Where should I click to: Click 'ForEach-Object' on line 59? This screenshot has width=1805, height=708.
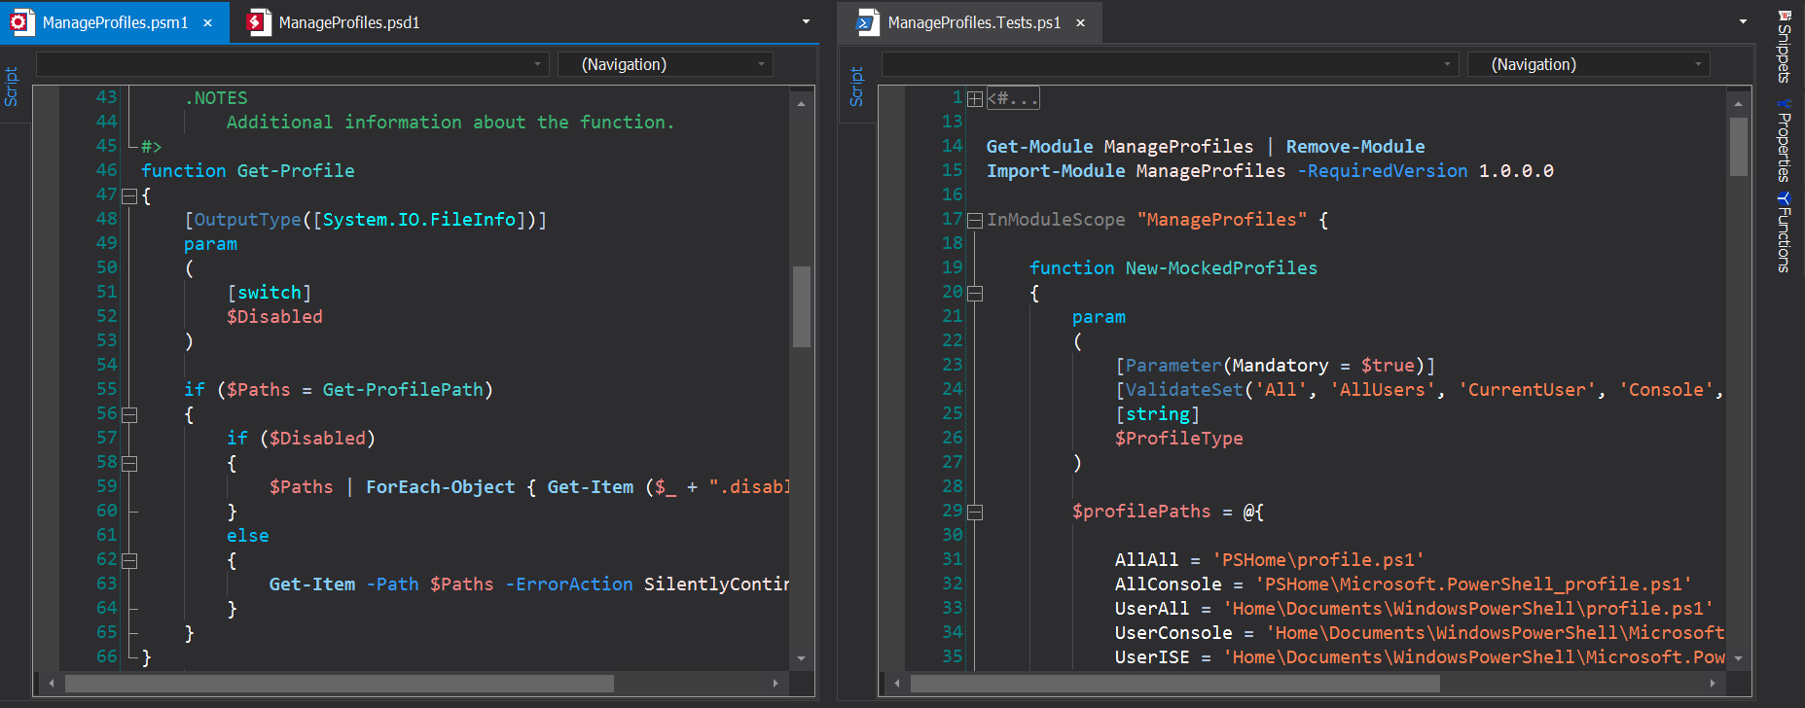click(440, 487)
